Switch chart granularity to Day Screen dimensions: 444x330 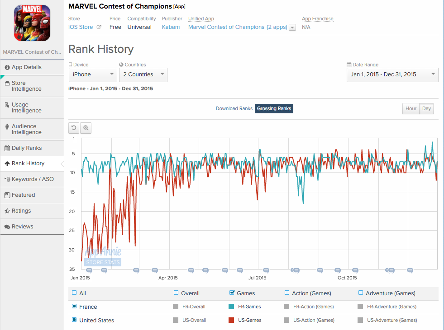(x=426, y=108)
